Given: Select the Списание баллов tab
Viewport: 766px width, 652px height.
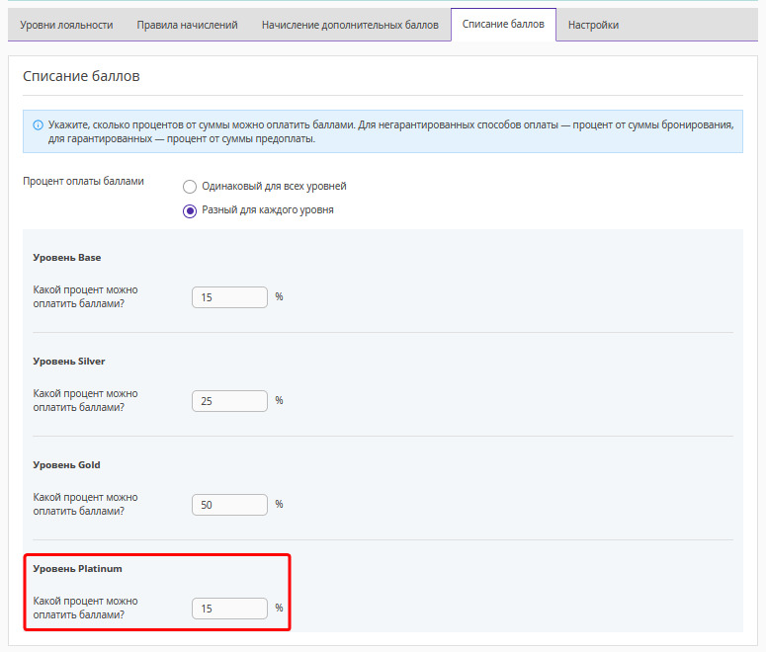Looking at the screenshot, I should coord(503,25).
